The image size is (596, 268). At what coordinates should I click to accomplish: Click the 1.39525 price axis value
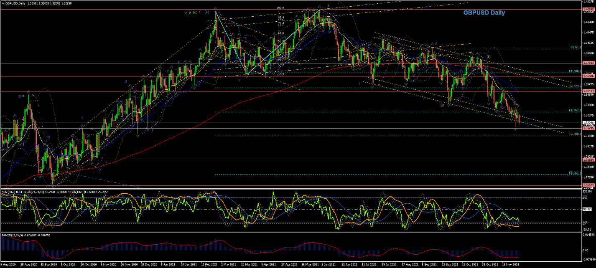pos(588,43)
